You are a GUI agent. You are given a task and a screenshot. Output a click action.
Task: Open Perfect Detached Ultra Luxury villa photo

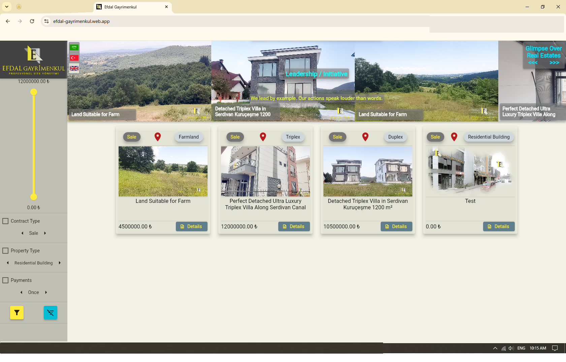tap(265, 171)
